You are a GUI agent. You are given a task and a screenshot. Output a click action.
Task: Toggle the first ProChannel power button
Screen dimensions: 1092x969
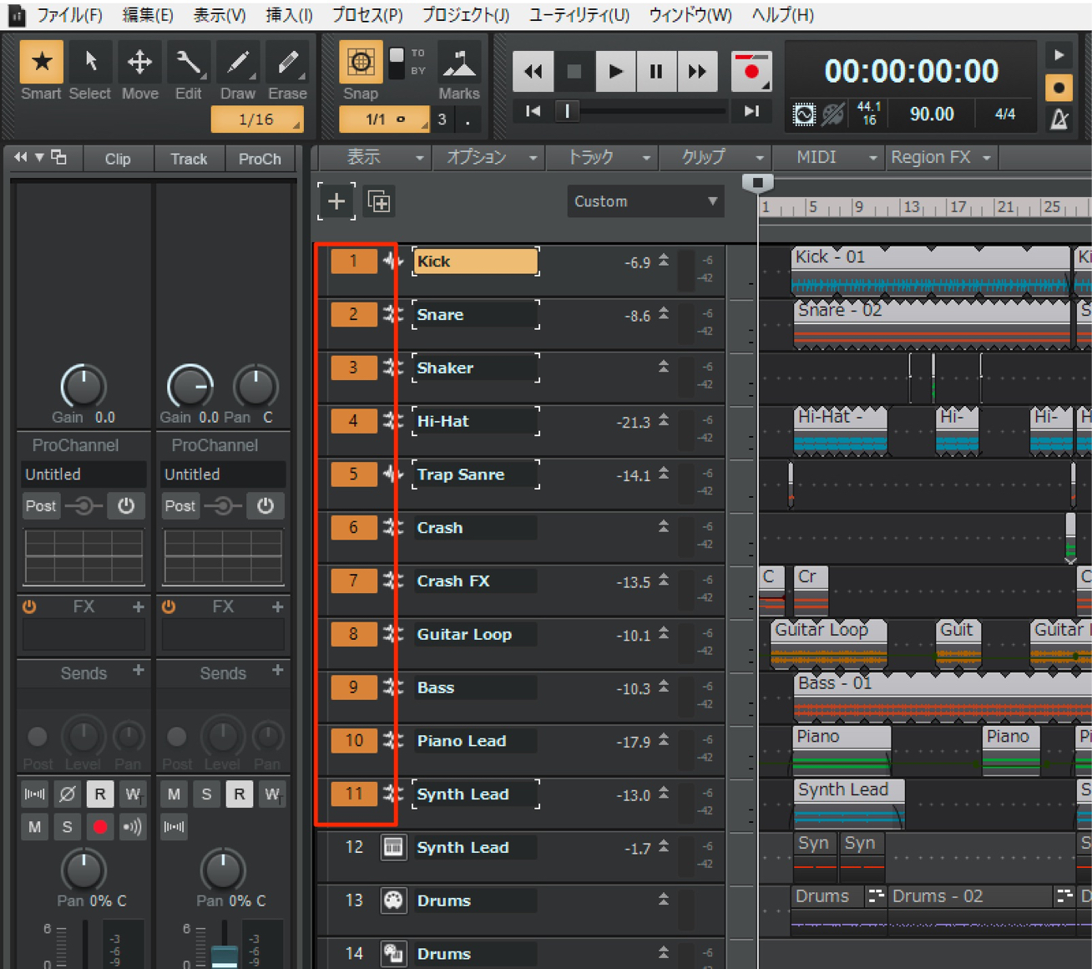coord(125,505)
